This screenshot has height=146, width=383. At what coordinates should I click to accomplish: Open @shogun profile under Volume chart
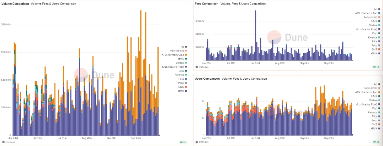tap(10, 142)
